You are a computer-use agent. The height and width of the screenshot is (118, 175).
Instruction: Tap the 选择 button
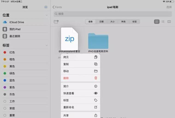(169, 7)
